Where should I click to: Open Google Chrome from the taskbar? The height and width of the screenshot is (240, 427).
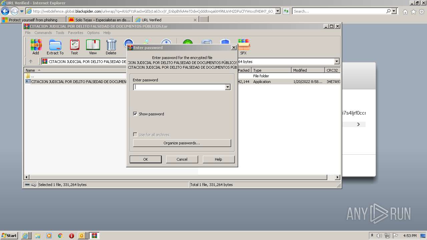point(60,236)
